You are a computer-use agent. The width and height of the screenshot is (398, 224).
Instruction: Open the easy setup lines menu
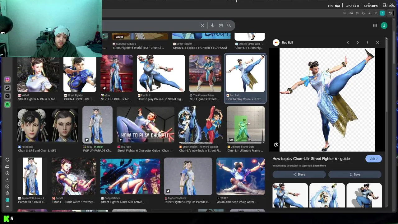(x=376, y=13)
